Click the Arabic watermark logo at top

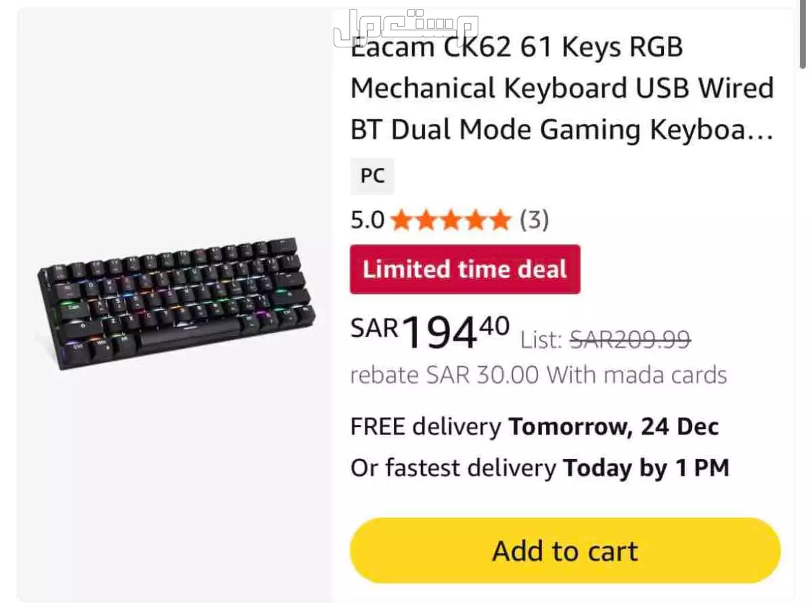pyautogui.click(x=405, y=28)
